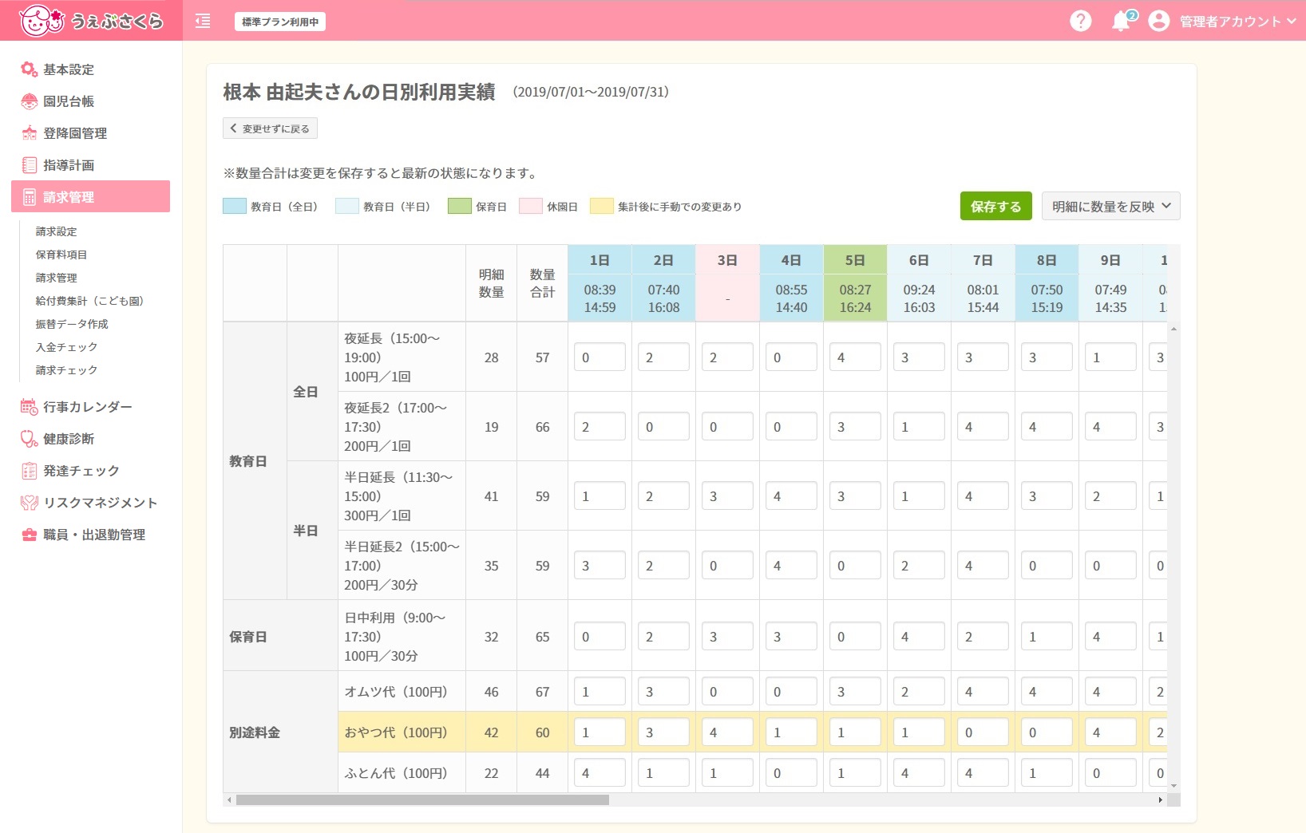1306x833 pixels.
Task: Expand the 管理者アカウント dropdown chevron
Action: (1291, 22)
